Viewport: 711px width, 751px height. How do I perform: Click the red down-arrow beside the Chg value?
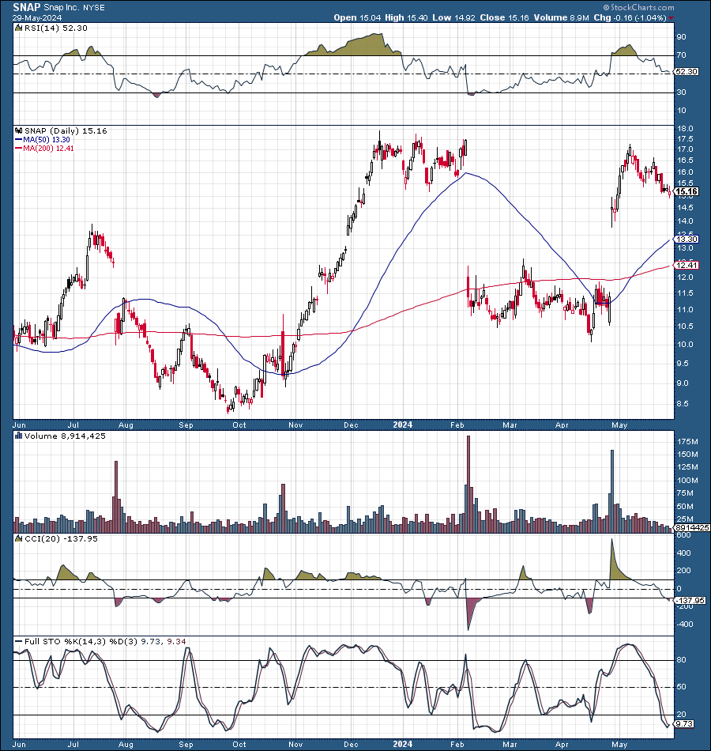[671, 18]
